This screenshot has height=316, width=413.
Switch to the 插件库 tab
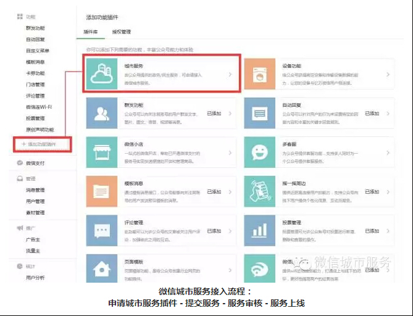[91, 32]
